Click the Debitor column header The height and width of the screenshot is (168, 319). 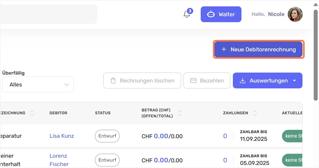[x=58, y=113]
